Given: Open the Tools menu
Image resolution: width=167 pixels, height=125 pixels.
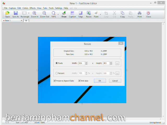Looking at the screenshot, I should click(x=51, y=8).
